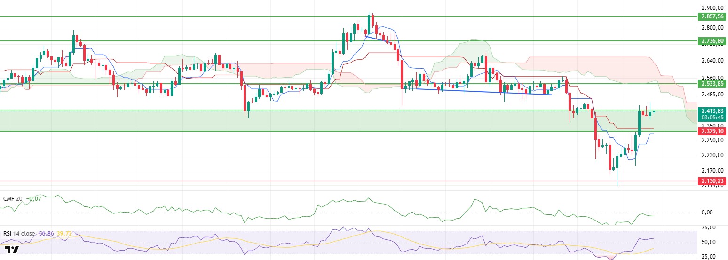
Task: Click the 2.640,00 price axis tick
Action: pos(712,61)
